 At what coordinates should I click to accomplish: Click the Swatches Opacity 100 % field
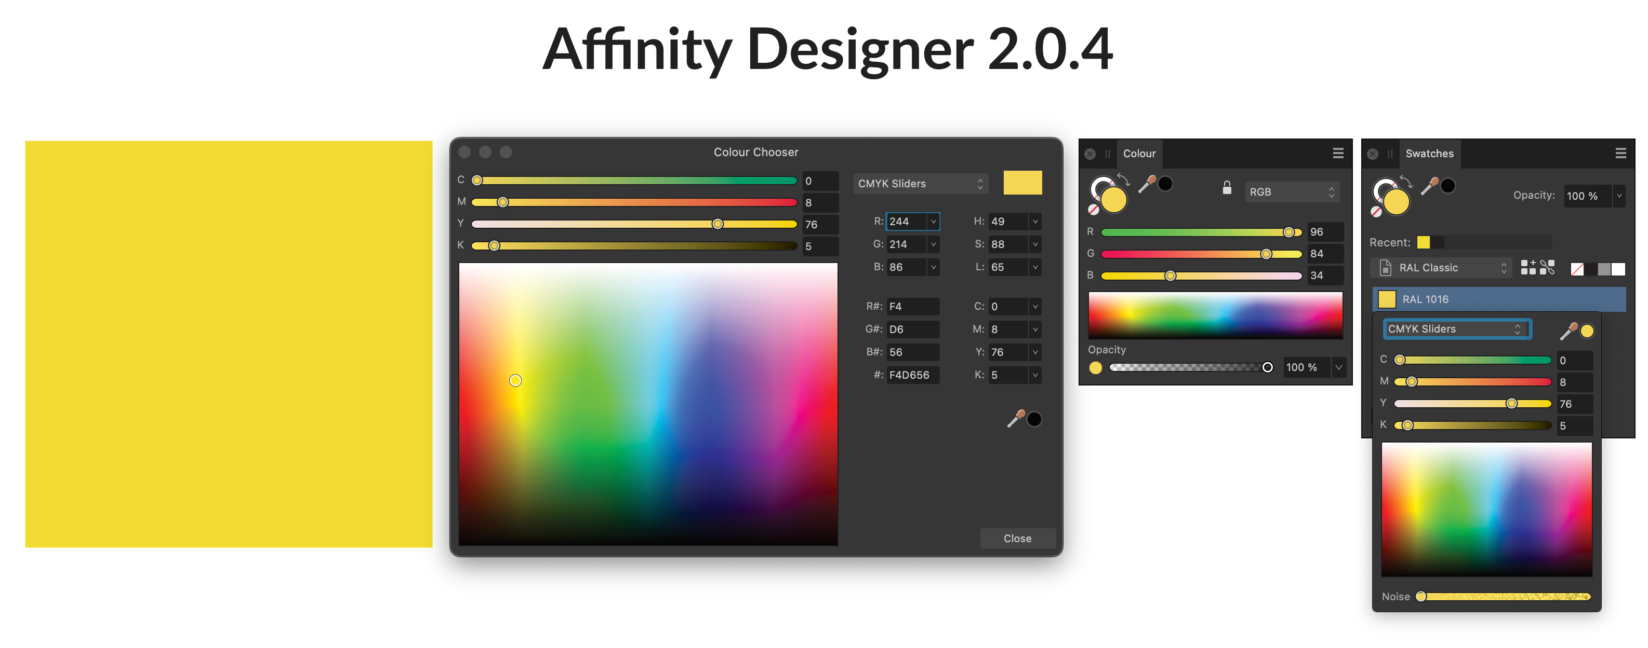1588,196
